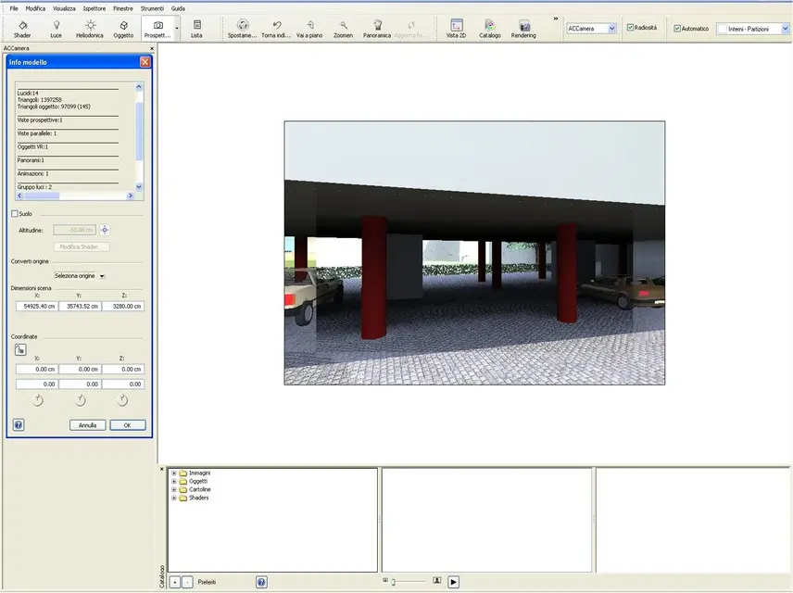Activate the Panoramica view tool
Screen dimensions: 793x593
377,29
